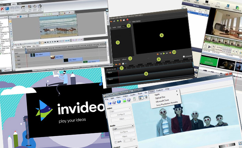Open the Custom menu in Avidemux
The image size is (242, 148).
pos(159,90)
